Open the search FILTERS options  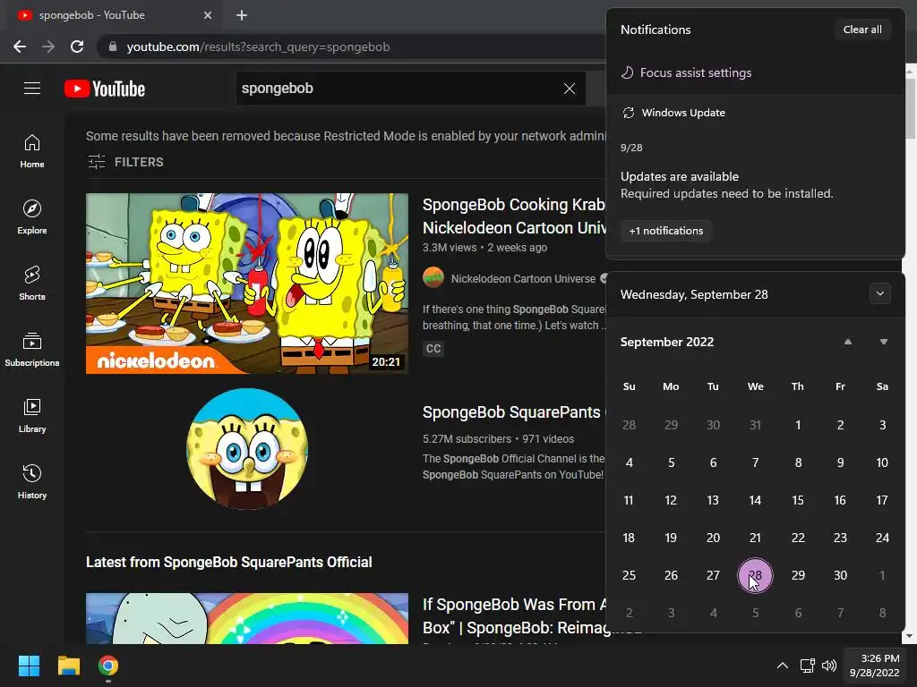(125, 162)
